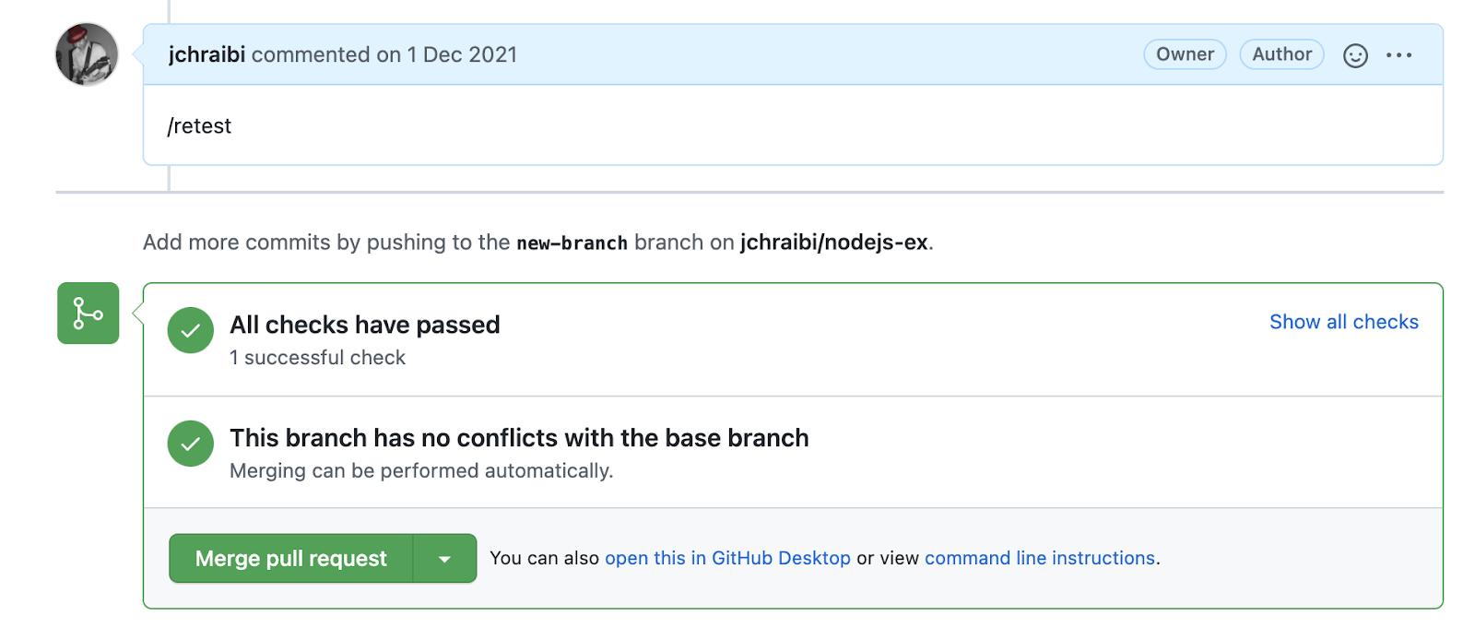View the command line instructions

[x=1038, y=558]
